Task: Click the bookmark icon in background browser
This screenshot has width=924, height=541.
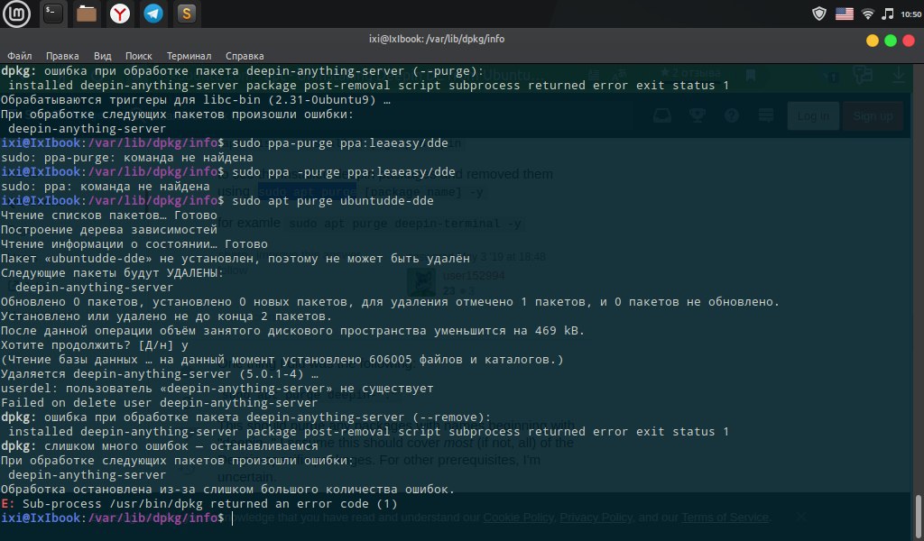Action: click(751, 76)
